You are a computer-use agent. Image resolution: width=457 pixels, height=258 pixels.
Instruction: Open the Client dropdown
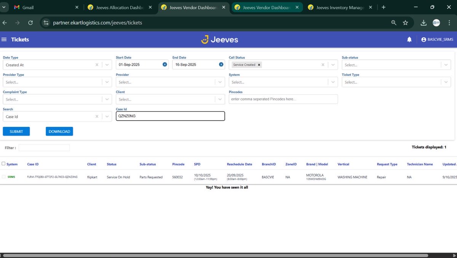[x=170, y=99]
